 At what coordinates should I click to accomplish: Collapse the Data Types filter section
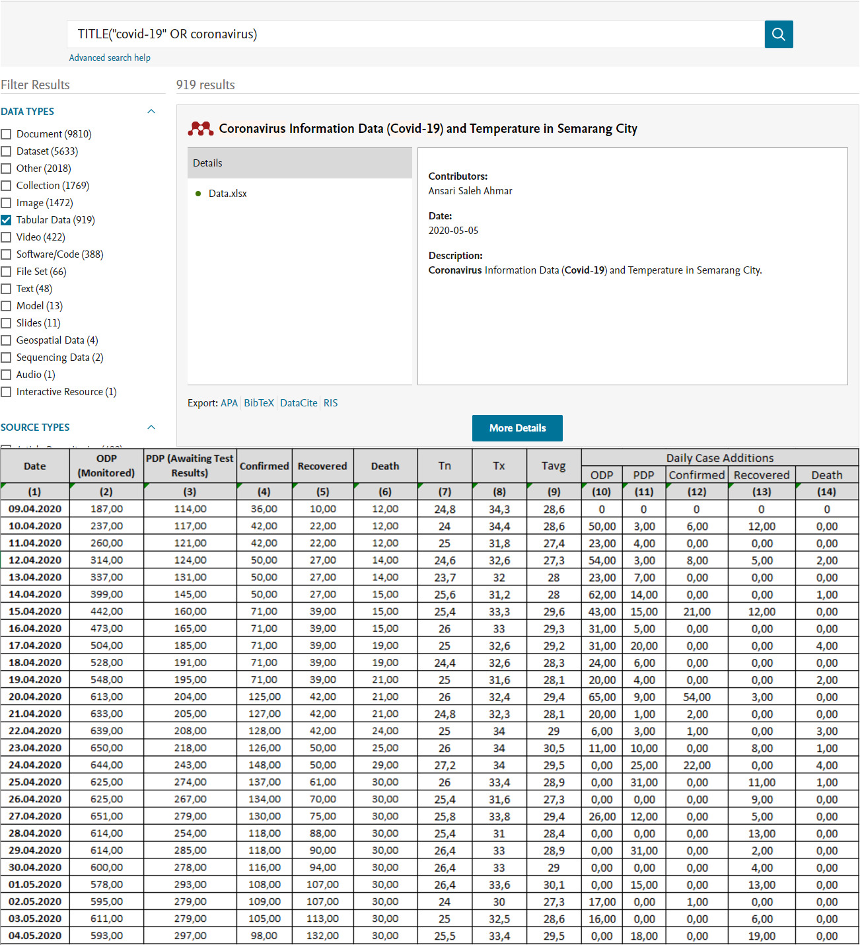pos(151,112)
